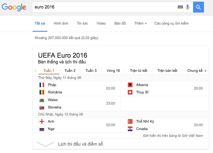Click the Wales flag icon
Image resolution: width=213 pixels, height=153 pixels.
pyautogui.click(x=42, y=100)
